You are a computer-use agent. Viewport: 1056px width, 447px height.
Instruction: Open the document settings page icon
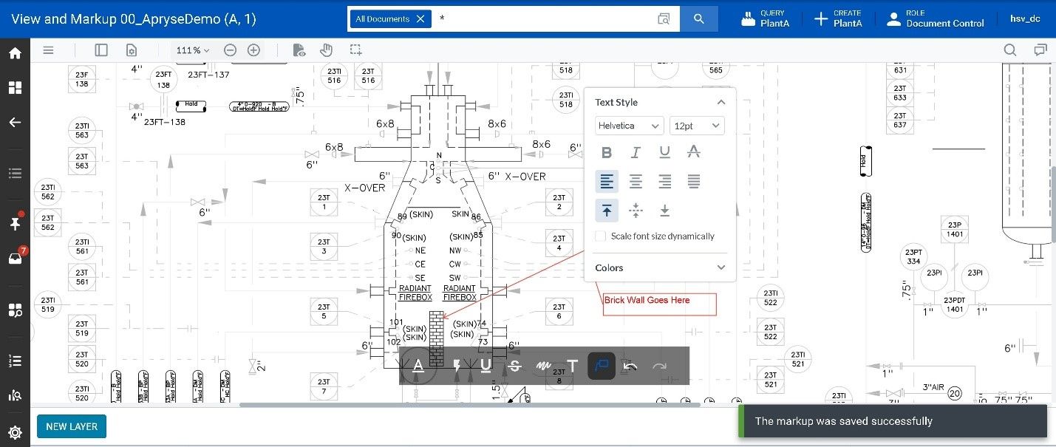click(132, 50)
